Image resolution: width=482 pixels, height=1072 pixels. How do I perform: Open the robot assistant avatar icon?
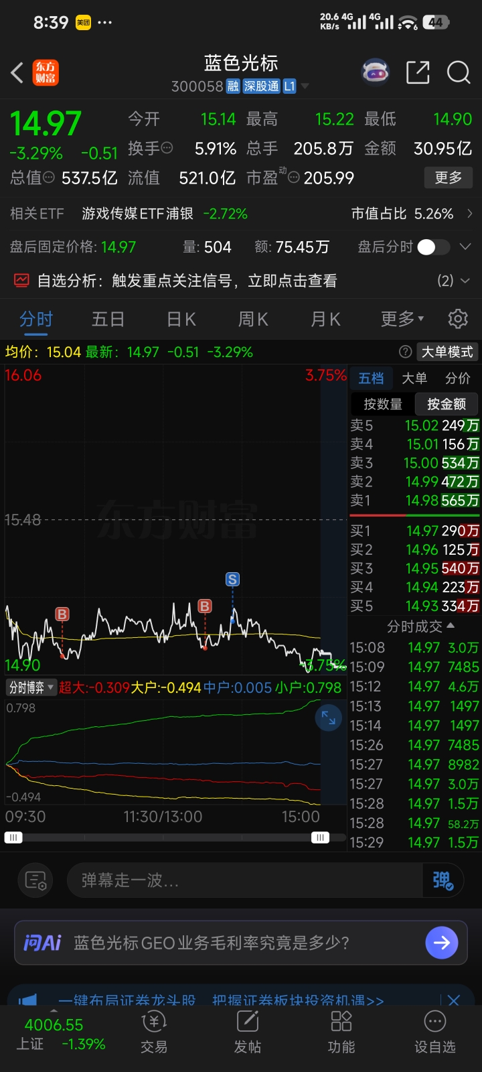point(376,72)
